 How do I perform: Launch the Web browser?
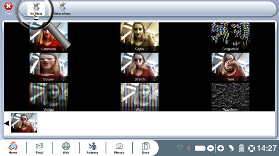[66, 148]
